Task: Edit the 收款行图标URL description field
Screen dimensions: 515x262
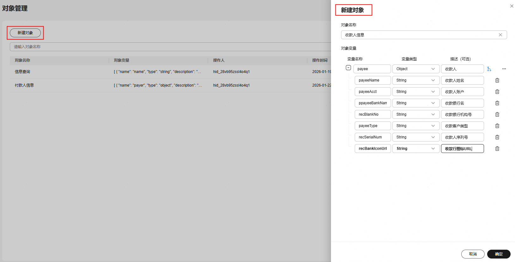Action: 463,149
